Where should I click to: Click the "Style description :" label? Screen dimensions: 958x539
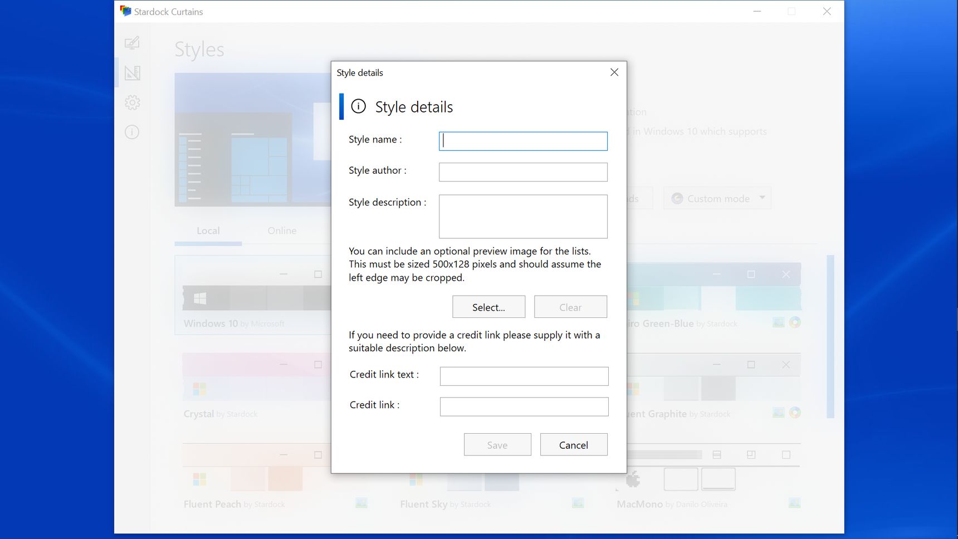(x=388, y=202)
